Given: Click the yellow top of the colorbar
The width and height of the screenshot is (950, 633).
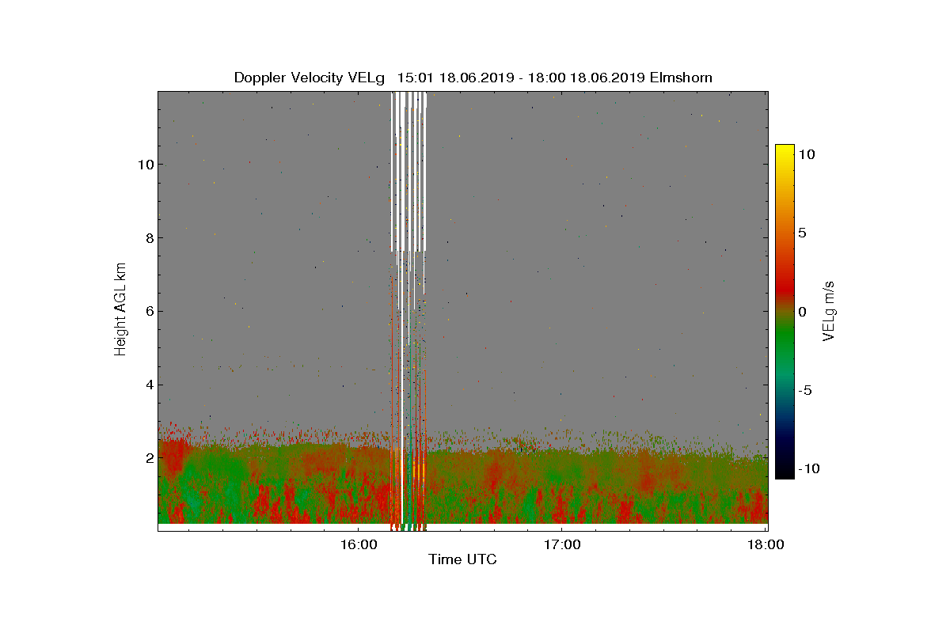Looking at the screenshot, I should 784,152.
